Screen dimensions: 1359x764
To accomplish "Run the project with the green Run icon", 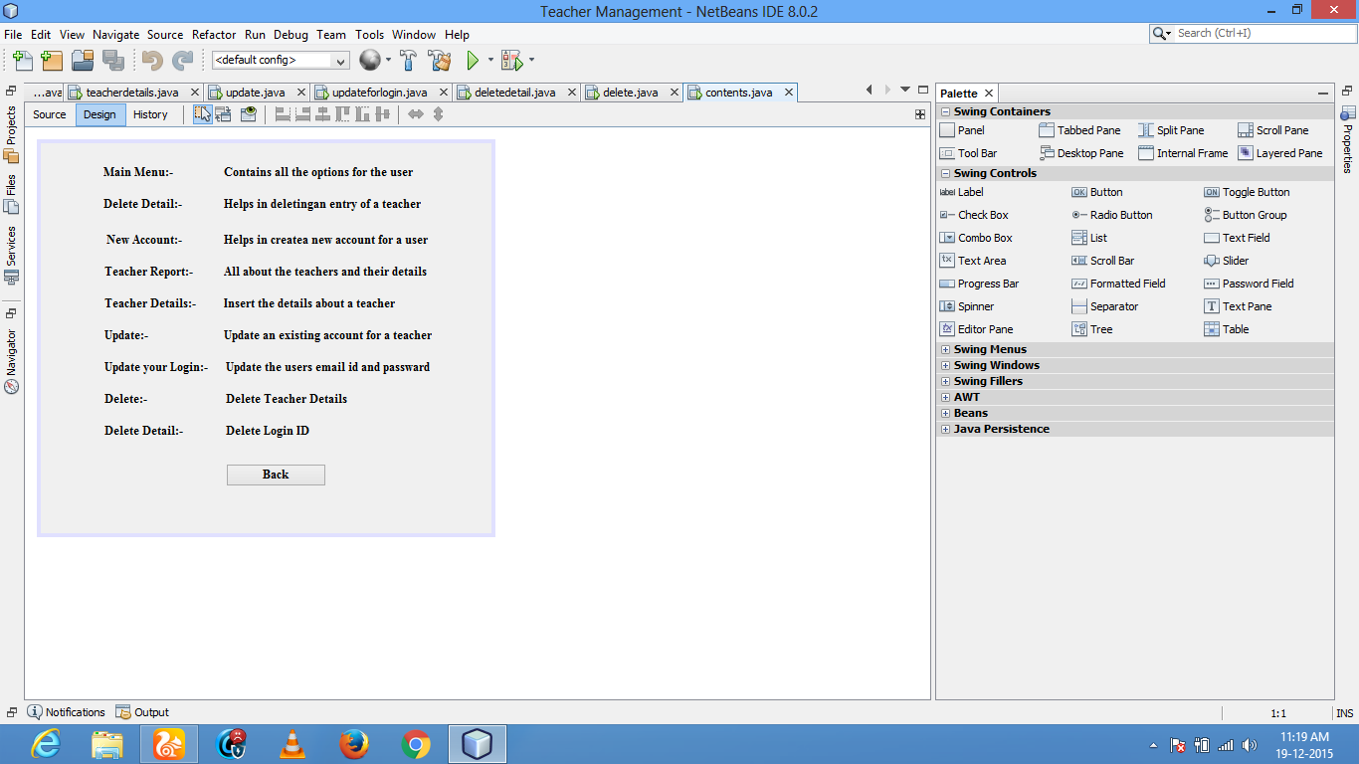I will [474, 60].
